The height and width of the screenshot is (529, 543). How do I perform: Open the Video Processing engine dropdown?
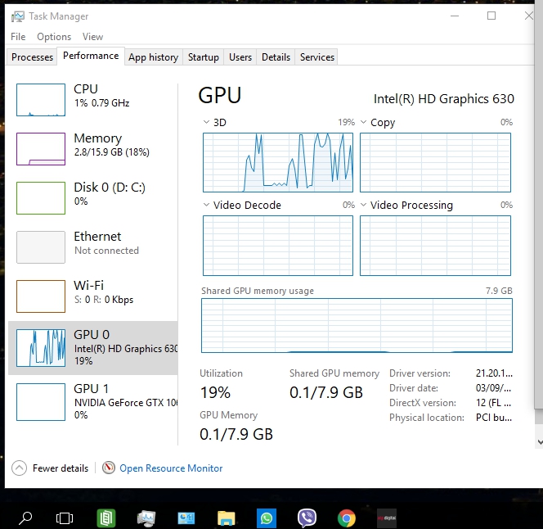(363, 205)
